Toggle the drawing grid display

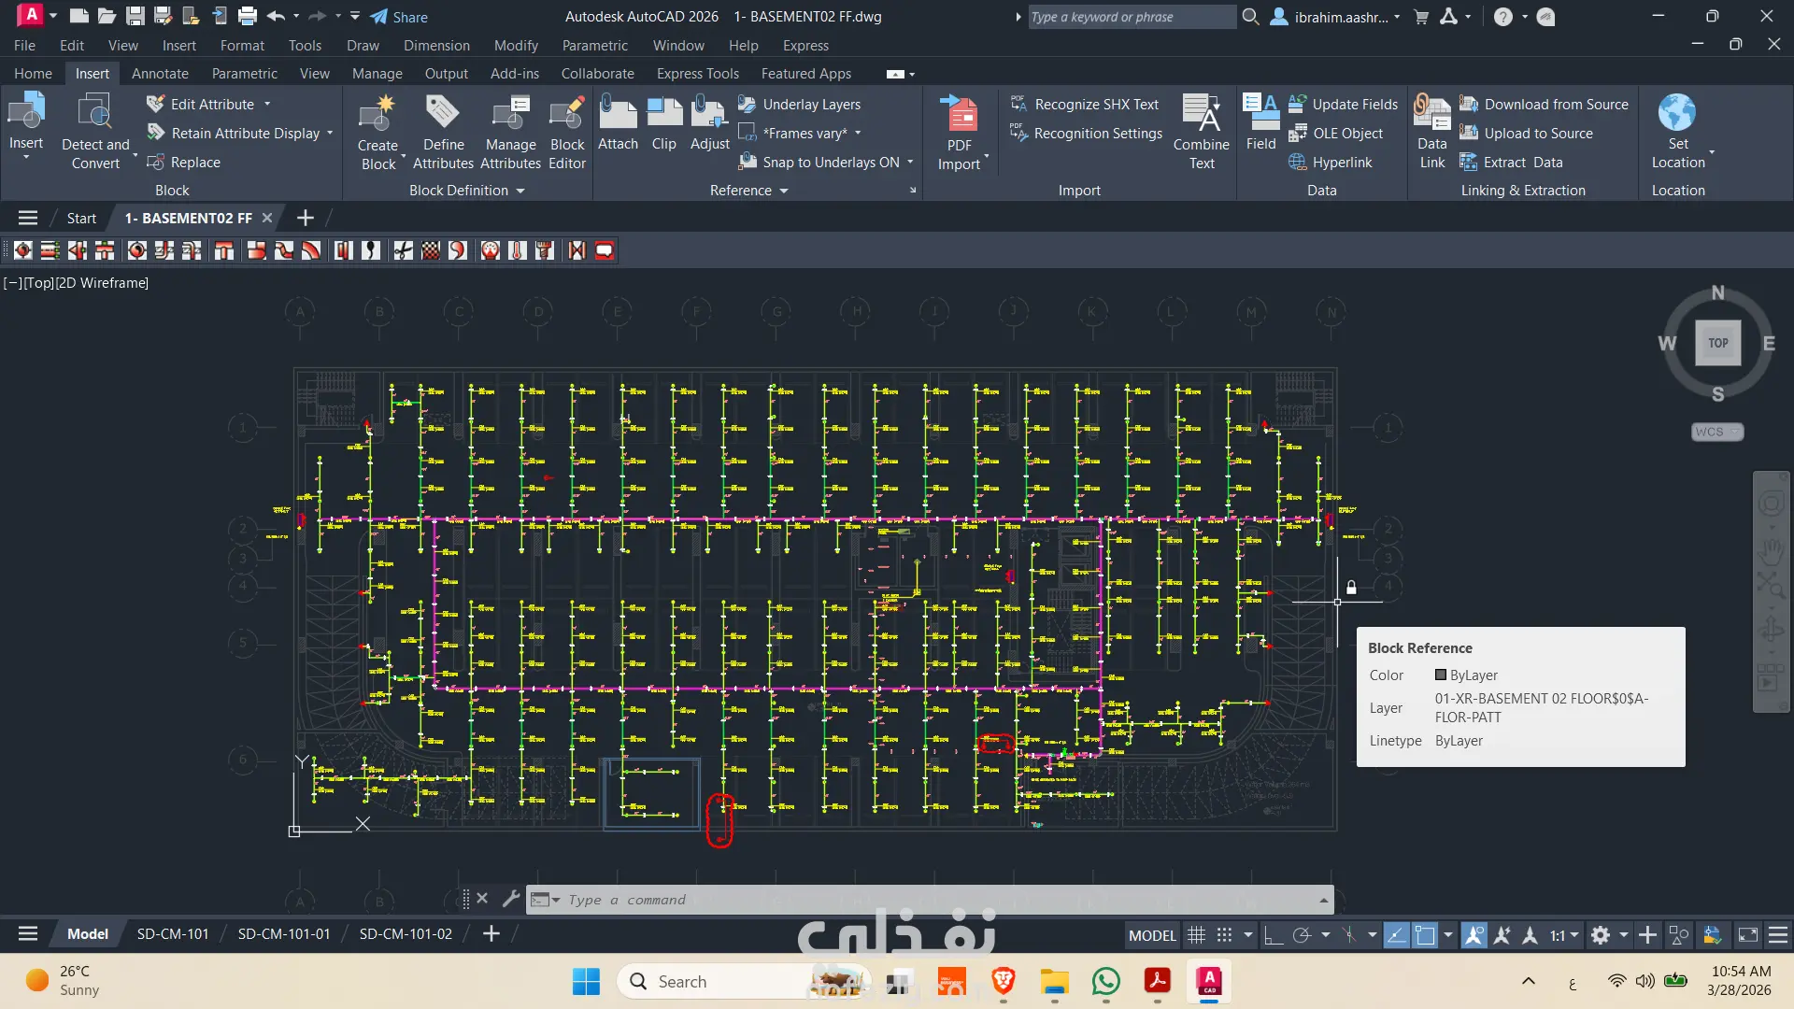1196,935
